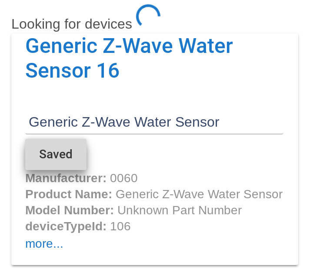Click the Model Number label
The width and height of the screenshot is (313, 275).
pyautogui.click(x=70, y=210)
